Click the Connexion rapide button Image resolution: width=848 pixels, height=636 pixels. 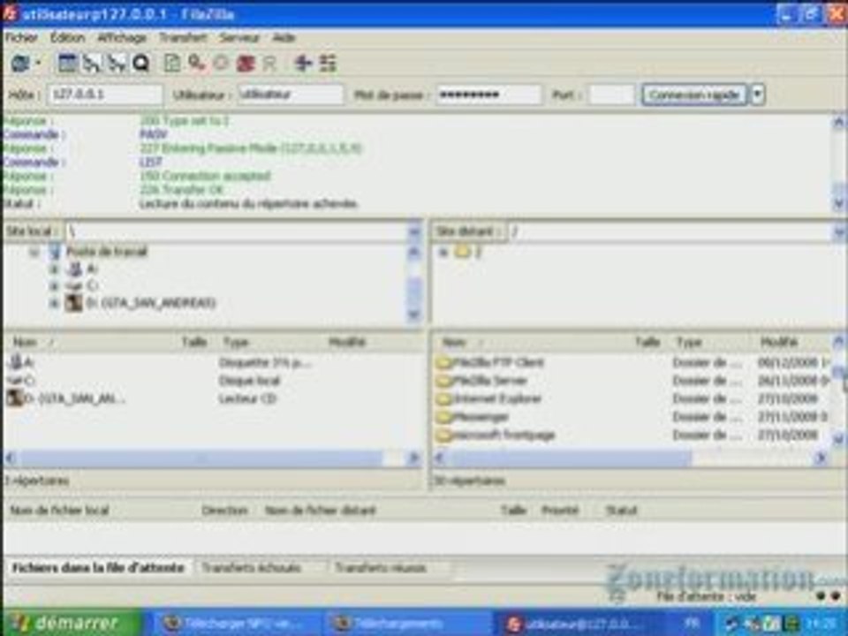point(694,95)
